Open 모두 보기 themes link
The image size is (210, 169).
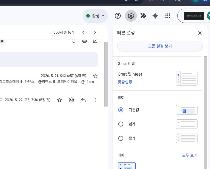[190, 155]
